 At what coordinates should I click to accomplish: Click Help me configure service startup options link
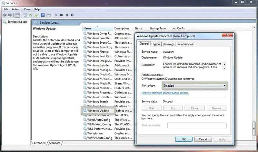[165, 93]
